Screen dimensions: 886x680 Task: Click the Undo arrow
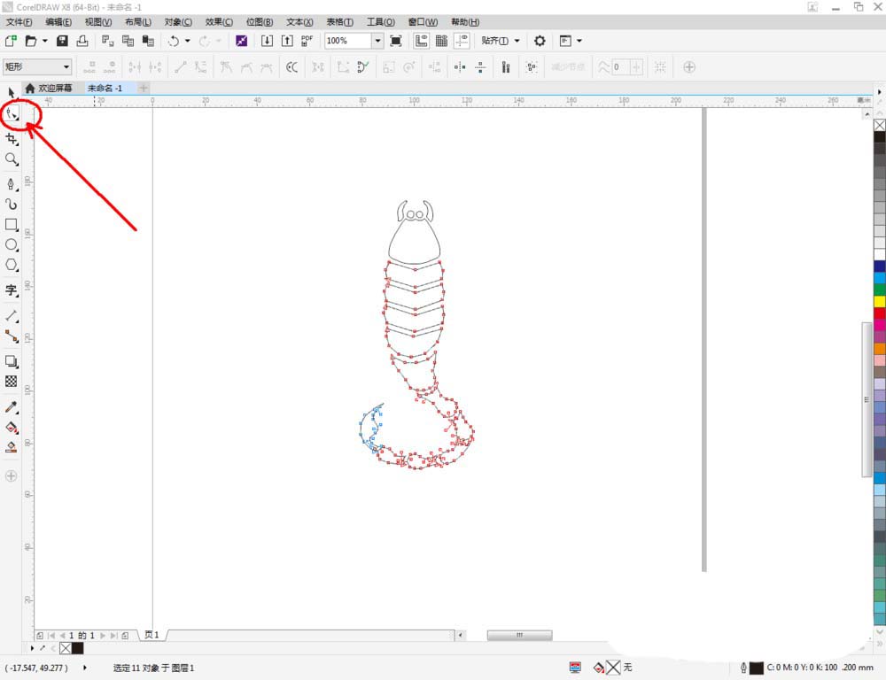point(174,41)
